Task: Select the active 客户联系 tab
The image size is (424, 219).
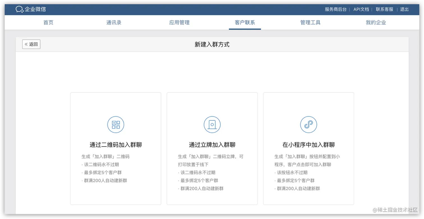Action: 245,22
